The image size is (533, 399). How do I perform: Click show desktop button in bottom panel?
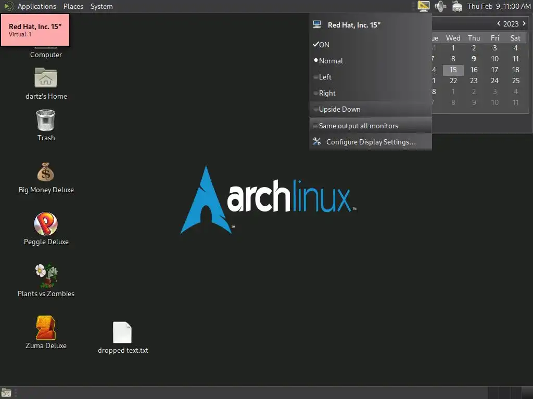pyautogui.click(x=6, y=393)
